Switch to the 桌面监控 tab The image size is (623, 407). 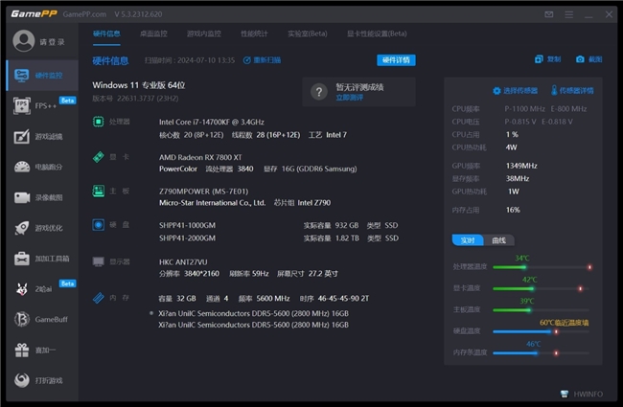click(153, 34)
